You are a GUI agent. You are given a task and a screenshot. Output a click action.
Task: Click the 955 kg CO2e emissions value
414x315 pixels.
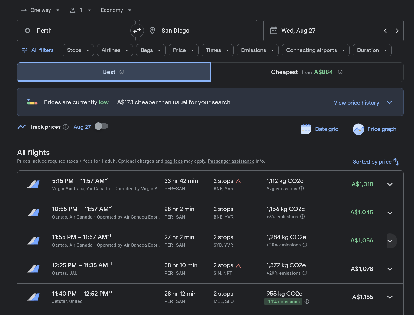[x=284, y=294]
